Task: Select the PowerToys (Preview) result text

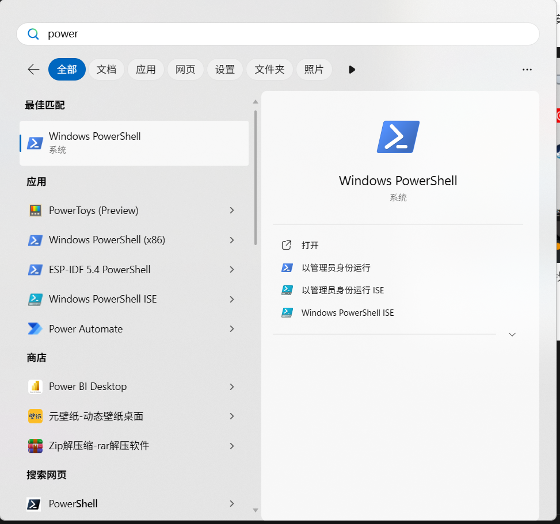Action: click(x=94, y=211)
